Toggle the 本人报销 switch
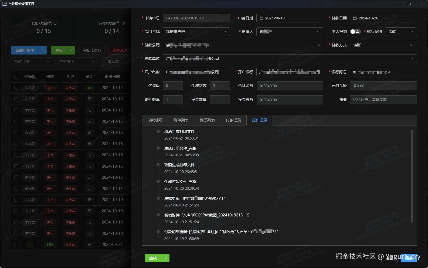 (x=355, y=32)
